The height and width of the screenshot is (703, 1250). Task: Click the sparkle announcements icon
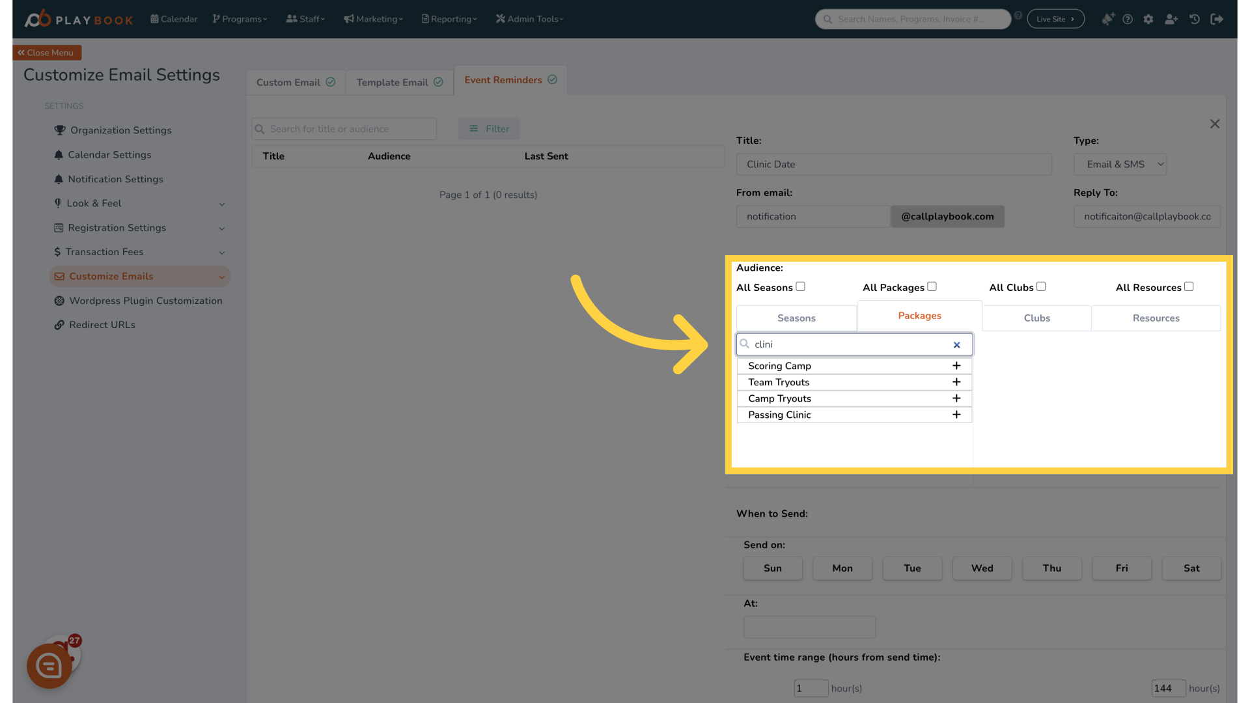click(1107, 20)
